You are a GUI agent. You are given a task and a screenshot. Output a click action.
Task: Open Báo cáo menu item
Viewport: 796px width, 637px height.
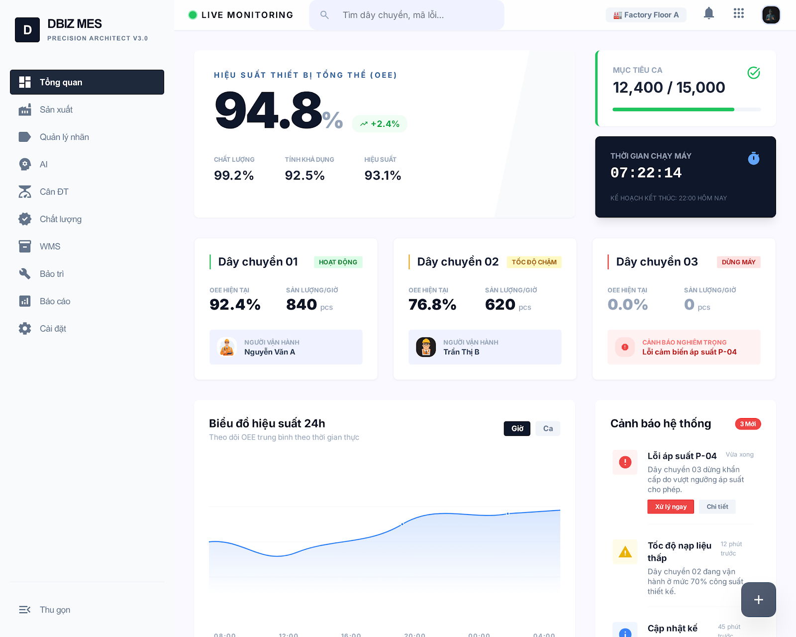click(87, 301)
